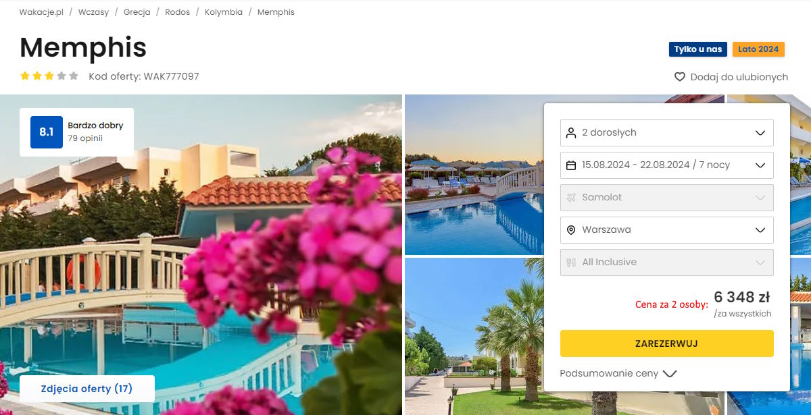Open the Warszawa departure city dropdown
Viewport: 811px width, 415px height.
click(x=667, y=230)
